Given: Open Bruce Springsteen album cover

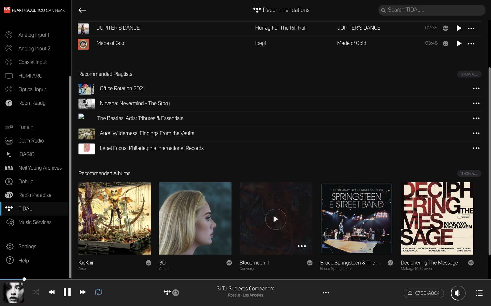Looking at the screenshot, I should click(x=356, y=218).
